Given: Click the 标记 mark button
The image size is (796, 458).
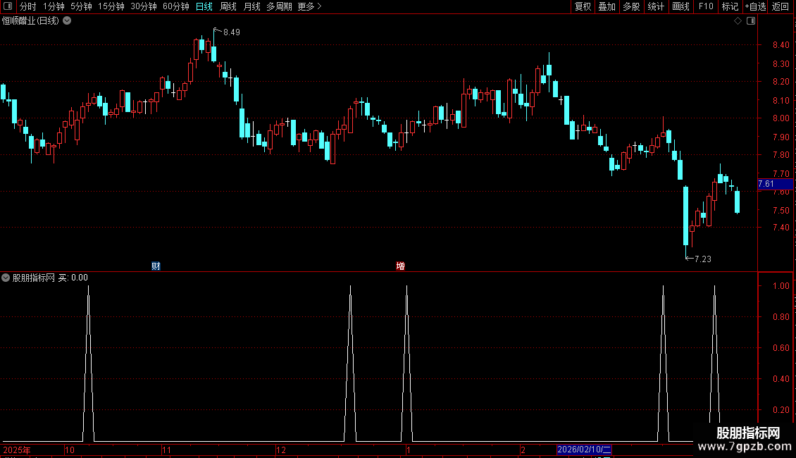Looking at the screenshot, I should tap(730, 6).
